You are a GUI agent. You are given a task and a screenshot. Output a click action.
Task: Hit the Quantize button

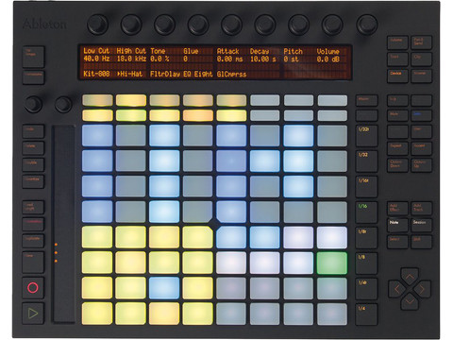point(33,181)
